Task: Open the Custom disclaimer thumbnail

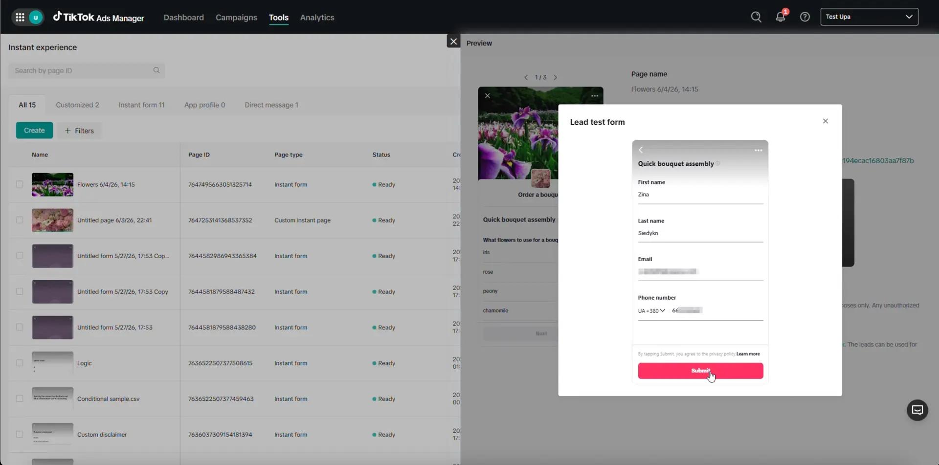Action: click(52, 434)
